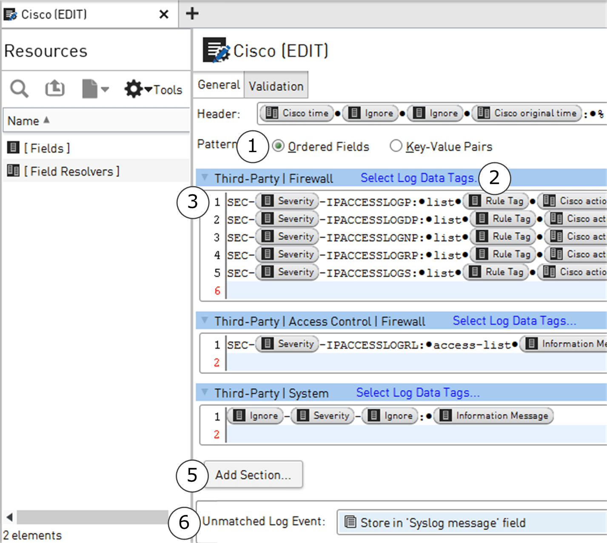Select the Ordered Fields radio button
The image size is (607, 543).
point(278,146)
